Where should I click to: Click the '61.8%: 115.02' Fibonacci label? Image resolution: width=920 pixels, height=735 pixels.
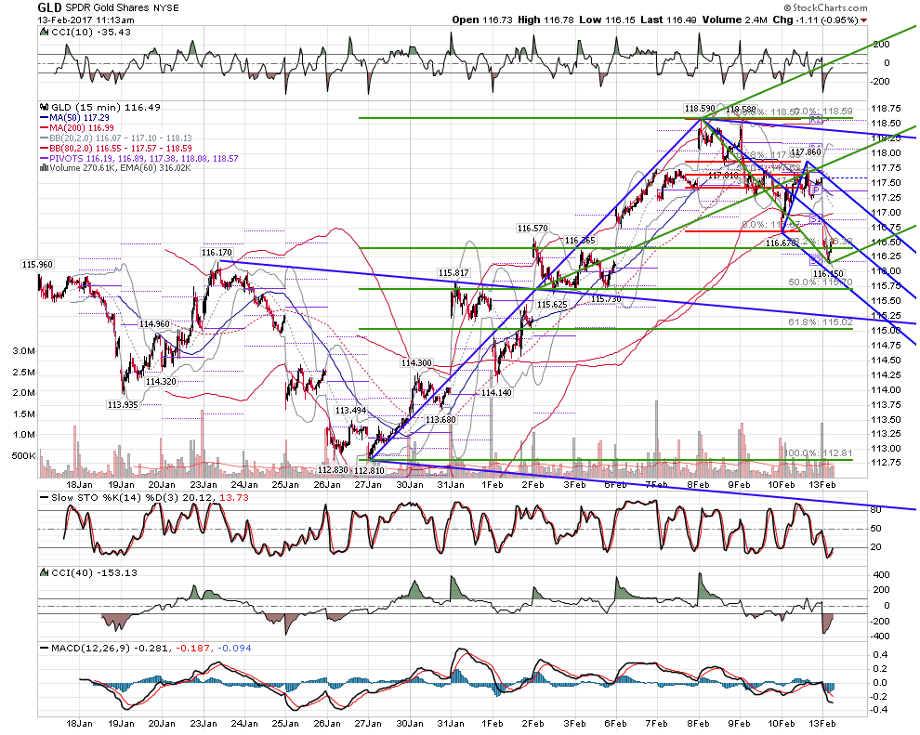pyautogui.click(x=821, y=322)
